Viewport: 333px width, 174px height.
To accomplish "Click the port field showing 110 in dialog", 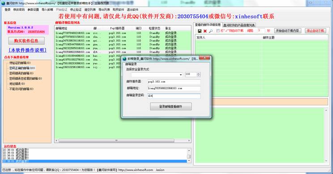I will coord(191,74).
